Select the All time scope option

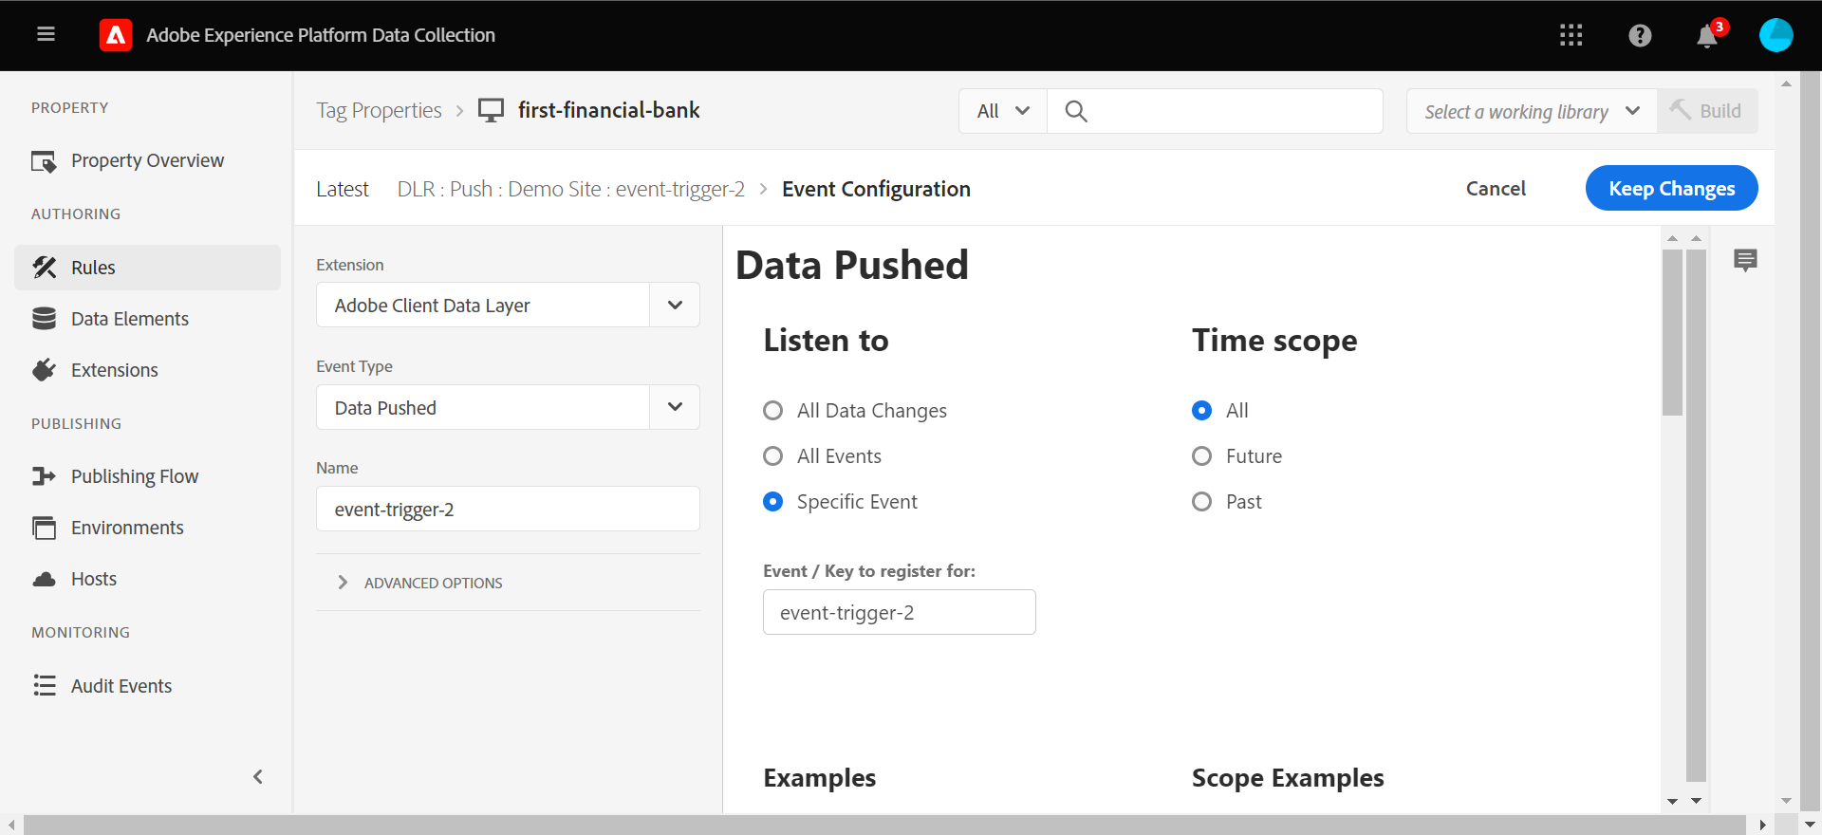tap(1202, 411)
